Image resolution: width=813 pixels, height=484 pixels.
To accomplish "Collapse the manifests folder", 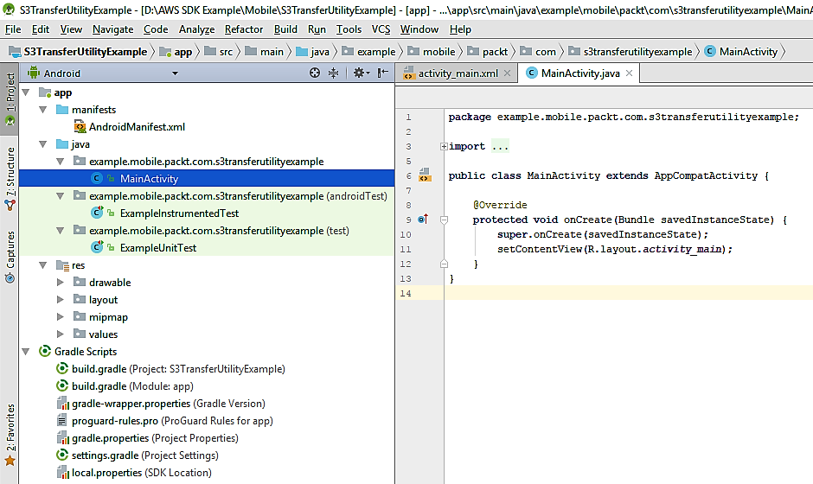I will 43,110.
